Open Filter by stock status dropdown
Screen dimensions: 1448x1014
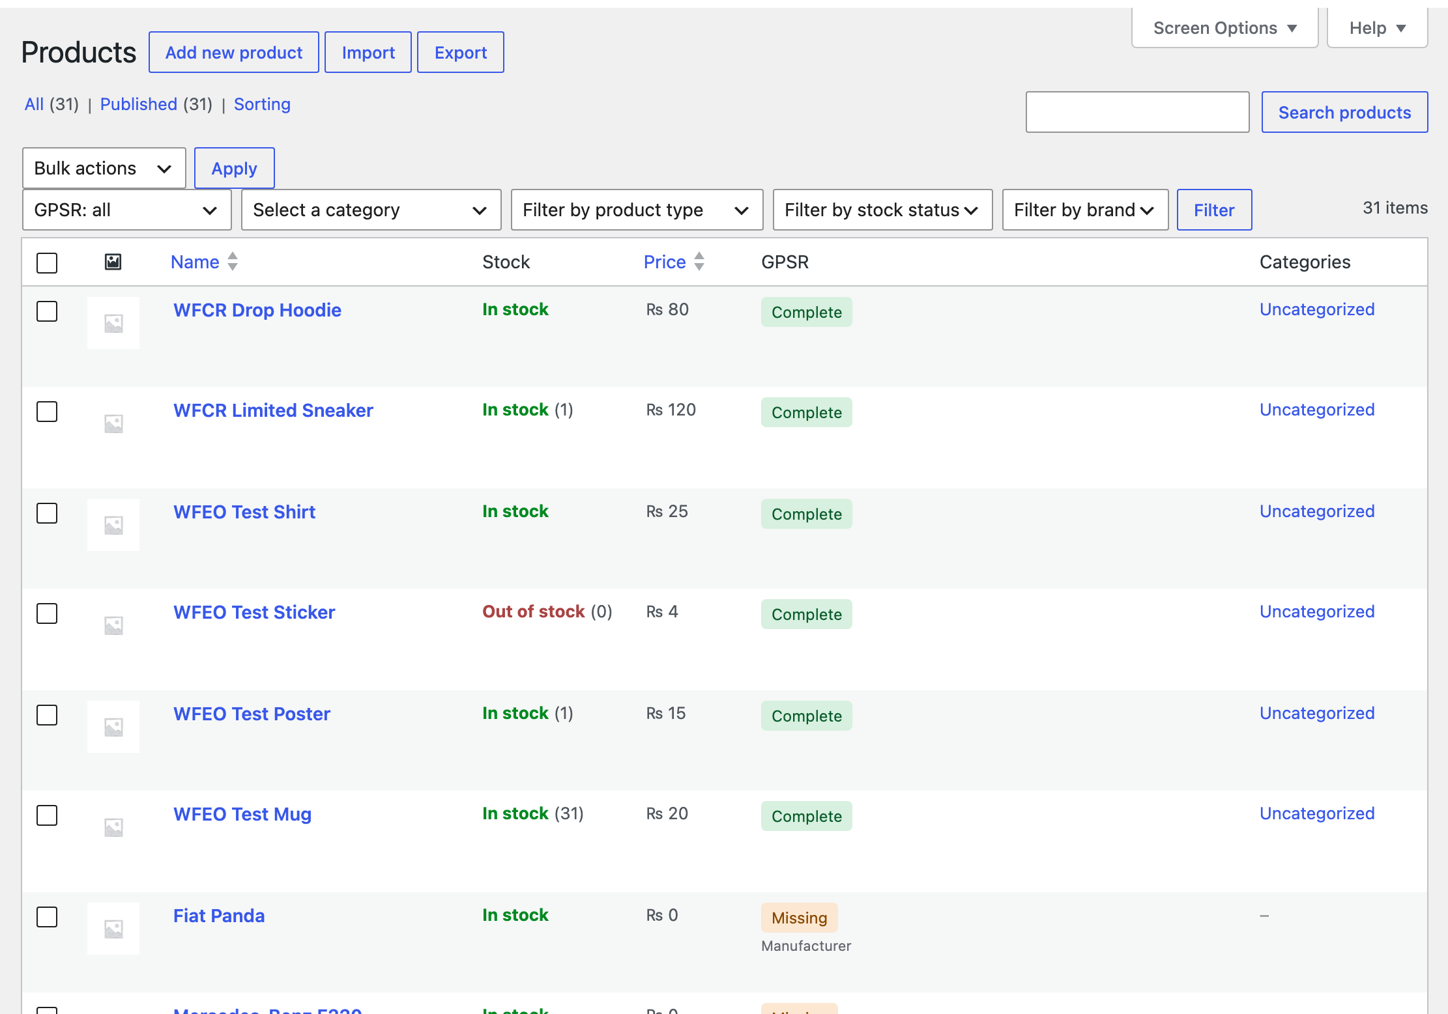883,210
